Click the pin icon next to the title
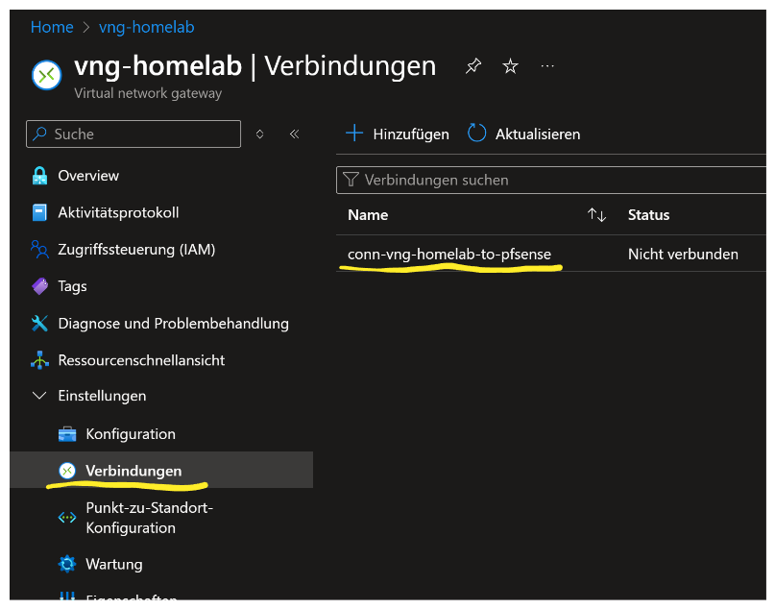The height and width of the screenshot is (609, 775). [473, 66]
